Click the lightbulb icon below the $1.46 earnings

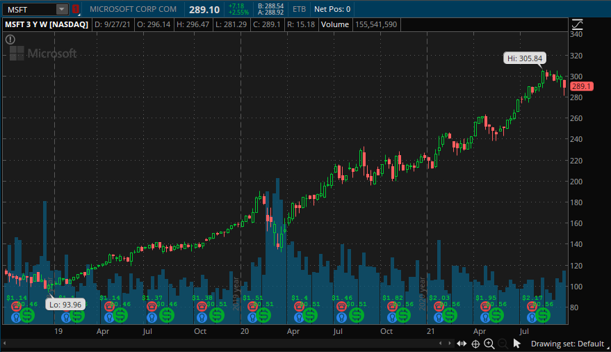(342, 317)
